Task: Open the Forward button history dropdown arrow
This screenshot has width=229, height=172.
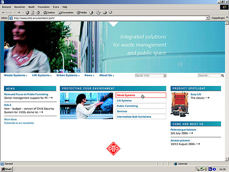Action: tap(23, 13)
